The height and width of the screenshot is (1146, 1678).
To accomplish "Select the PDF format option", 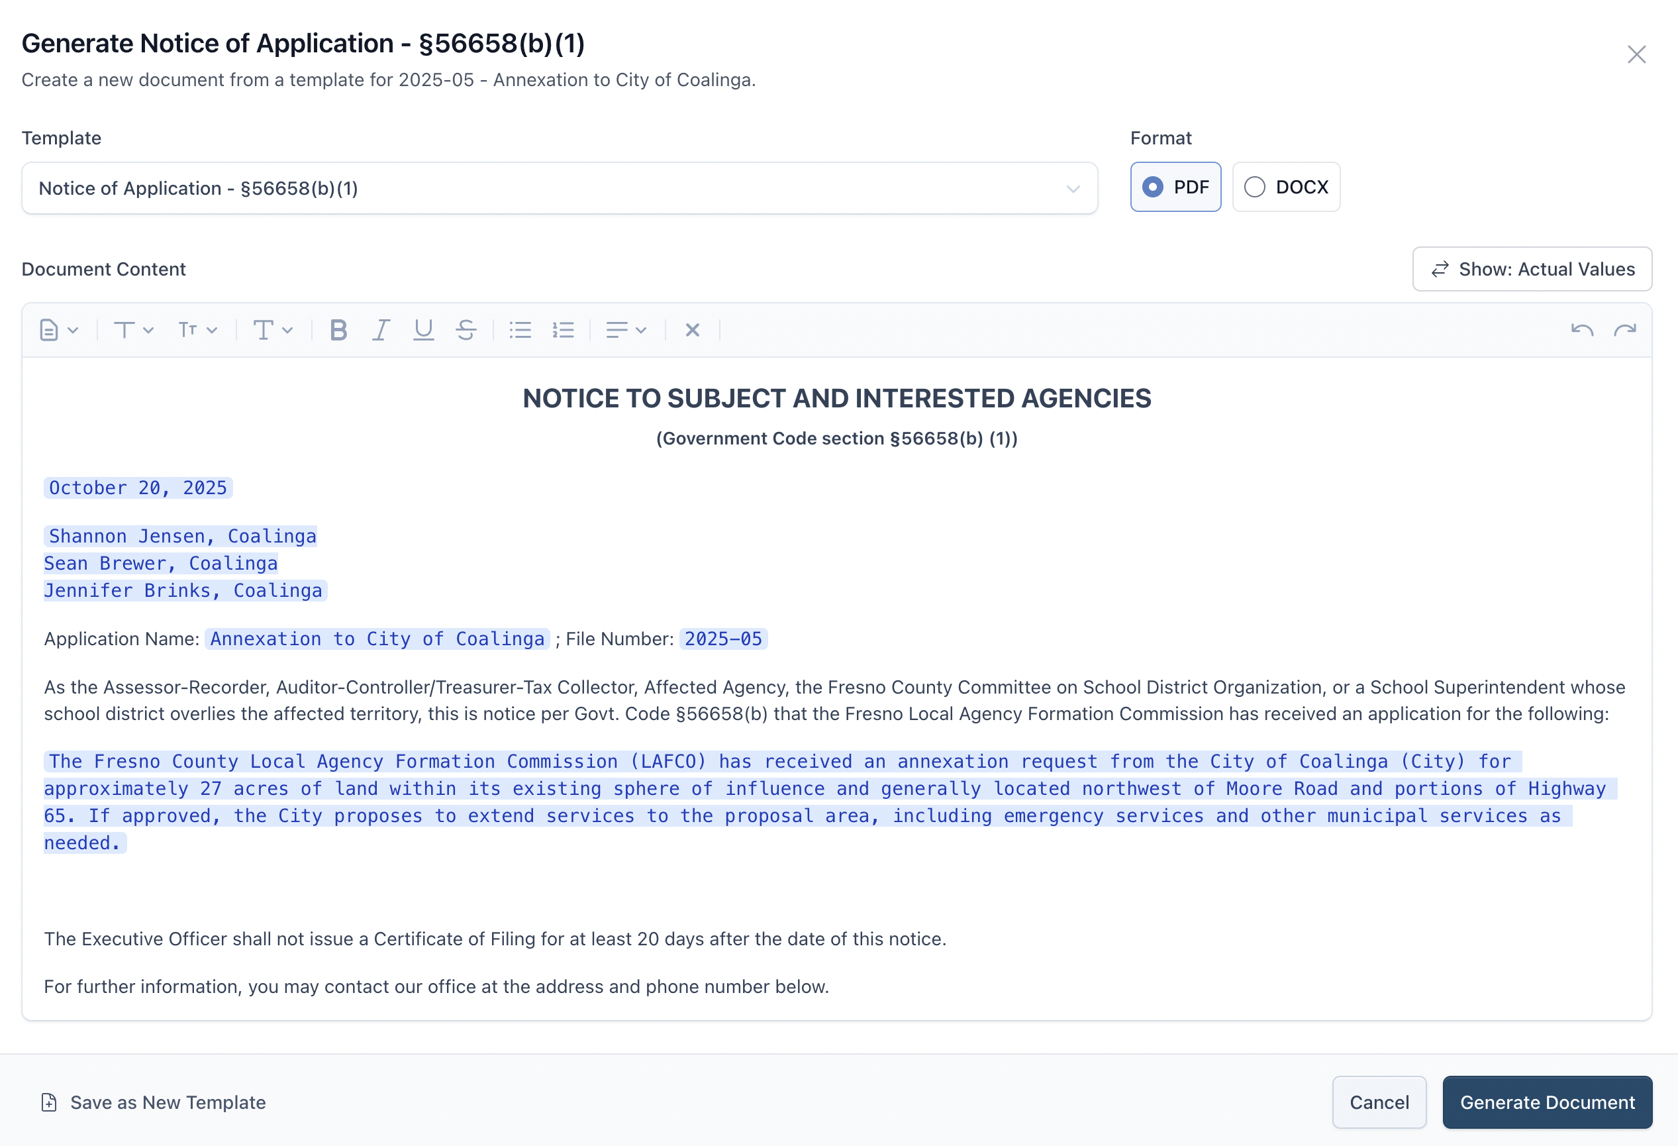I will coord(1175,187).
